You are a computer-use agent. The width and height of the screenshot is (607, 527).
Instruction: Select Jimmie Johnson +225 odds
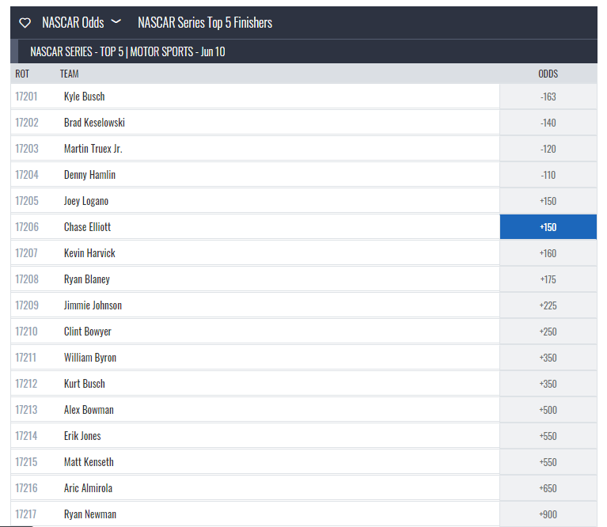(x=548, y=305)
